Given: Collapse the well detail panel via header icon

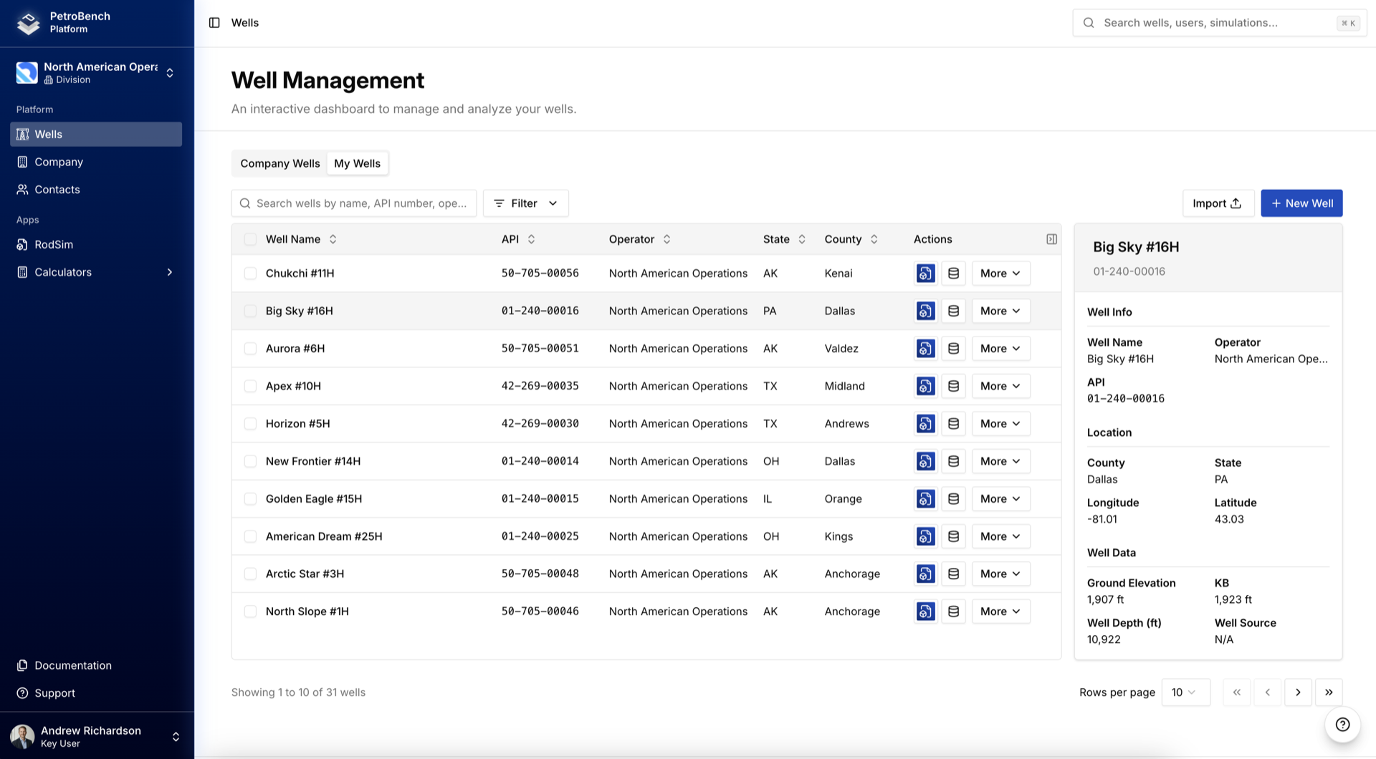Looking at the screenshot, I should (1051, 238).
